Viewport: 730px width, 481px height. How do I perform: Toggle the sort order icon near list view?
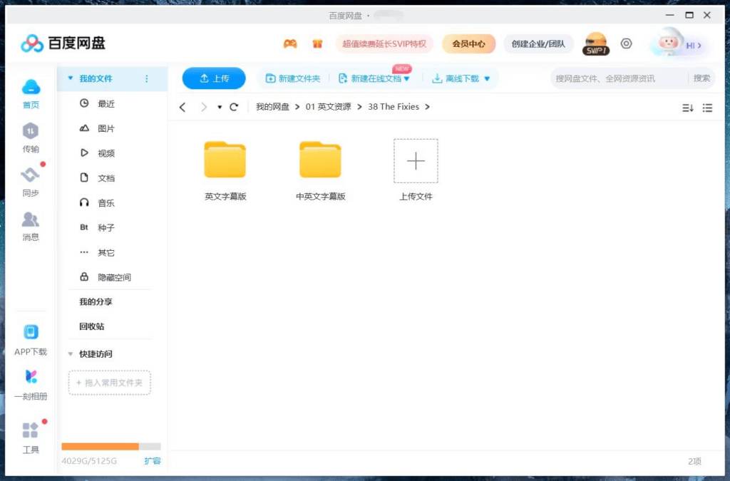[687, 108]
